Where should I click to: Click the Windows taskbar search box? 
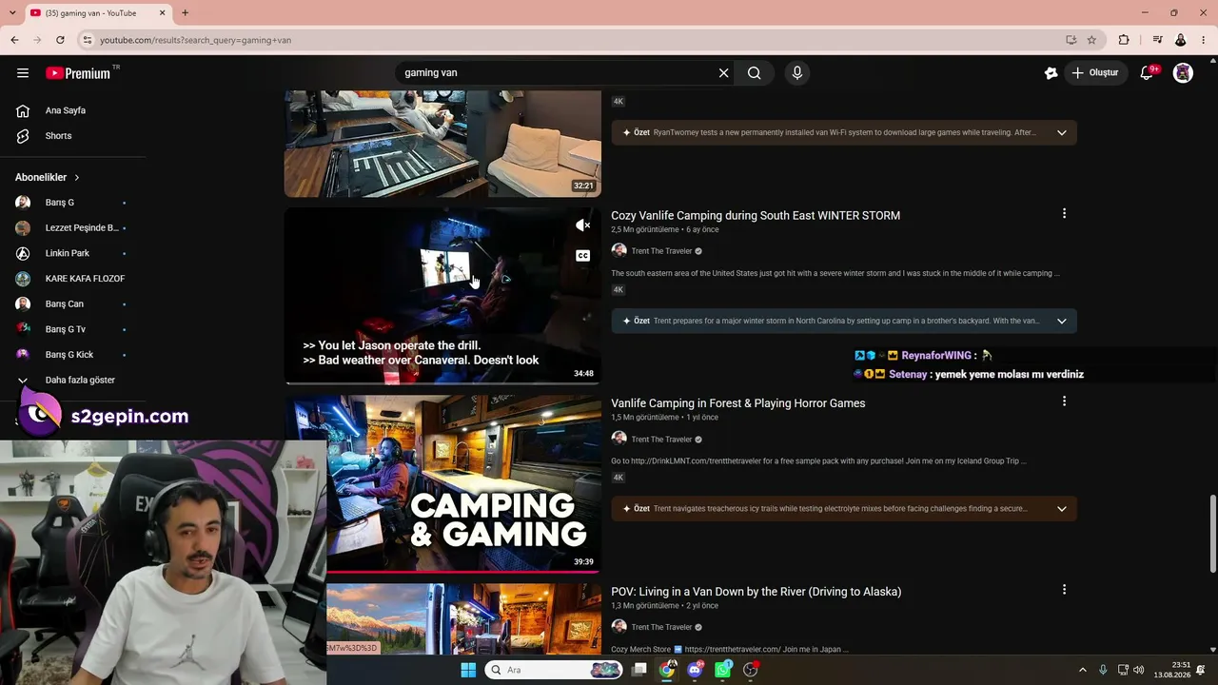coord(554,670)
